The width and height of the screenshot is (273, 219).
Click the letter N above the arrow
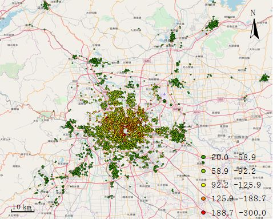253,13
